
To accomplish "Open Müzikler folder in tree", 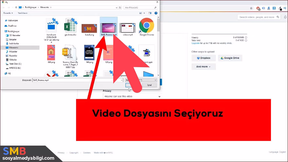I will pyautogui.click(x=13, y=52).
